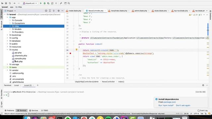Open package.json link in notification
Viewport: 212px width, 119px height.
click(x=170, y=102)
